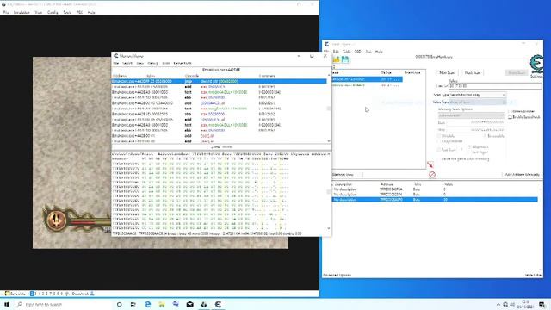Open settings via the Cheat Engine logo
This screenshot has height=310, width=551.
click(x=536, y=65)
